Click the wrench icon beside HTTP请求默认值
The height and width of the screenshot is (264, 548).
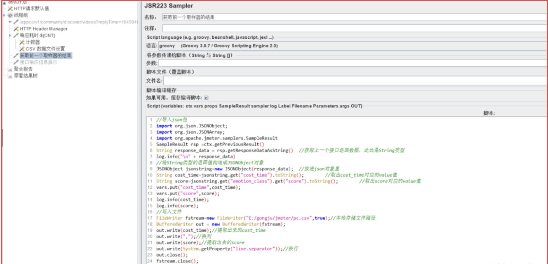coord(10,9)
